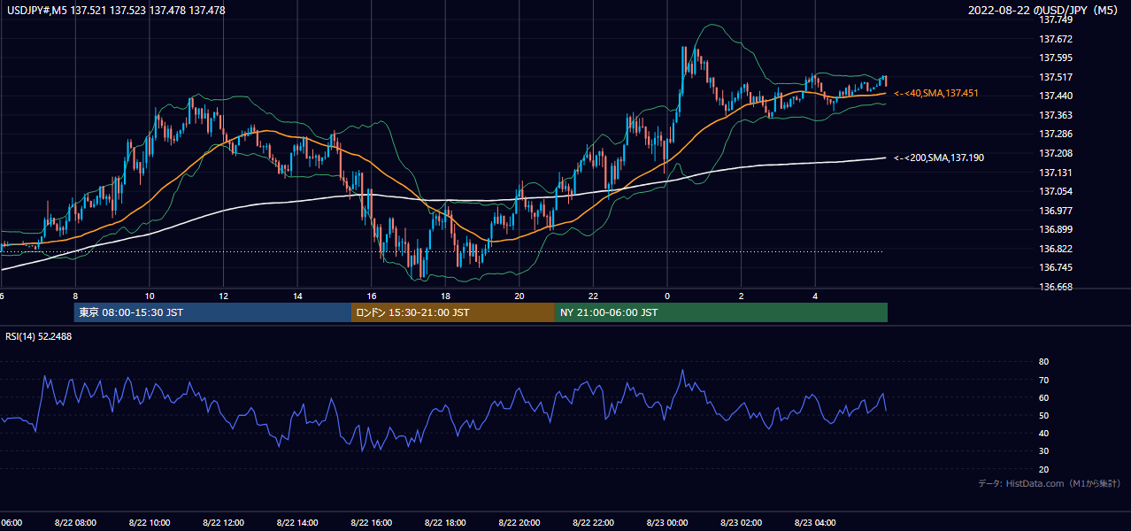Click the 8/23 02:00 date label
Screen dimensions: 1131x531
(741, 522)
